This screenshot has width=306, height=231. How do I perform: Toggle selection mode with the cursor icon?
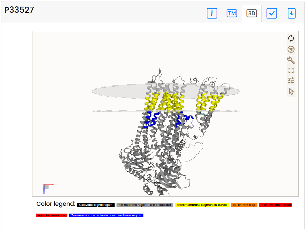291,91
